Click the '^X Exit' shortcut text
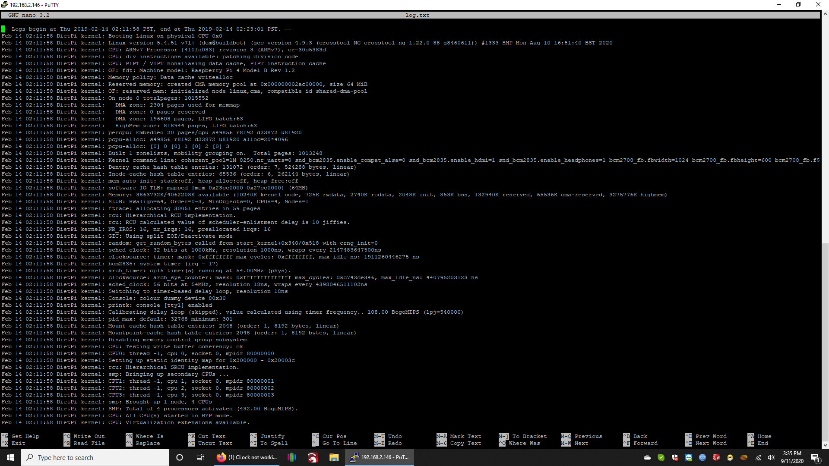This screenshot has width=829, height=466. click(x=13, y=443)
